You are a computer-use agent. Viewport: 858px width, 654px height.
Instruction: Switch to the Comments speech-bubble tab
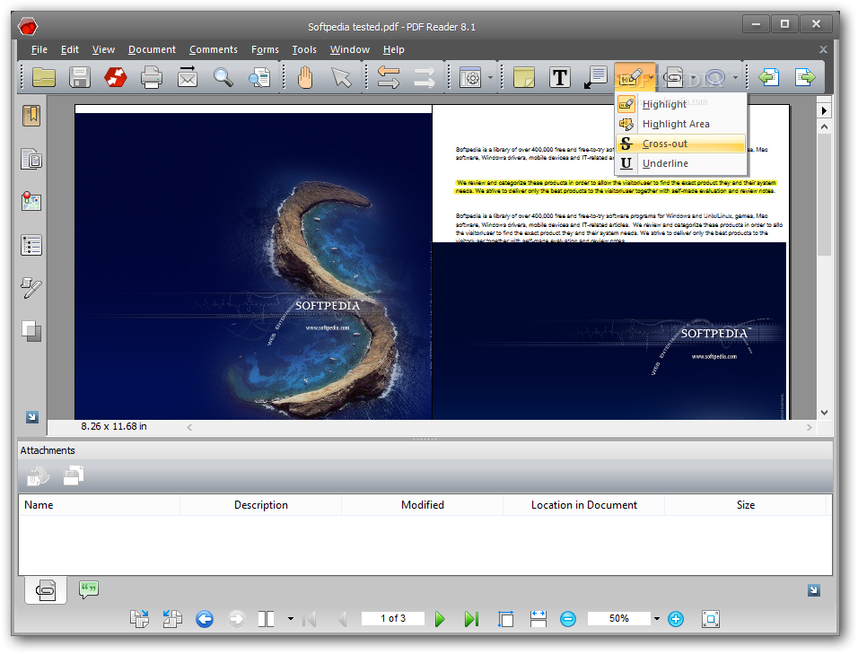[x=88, y=589]
